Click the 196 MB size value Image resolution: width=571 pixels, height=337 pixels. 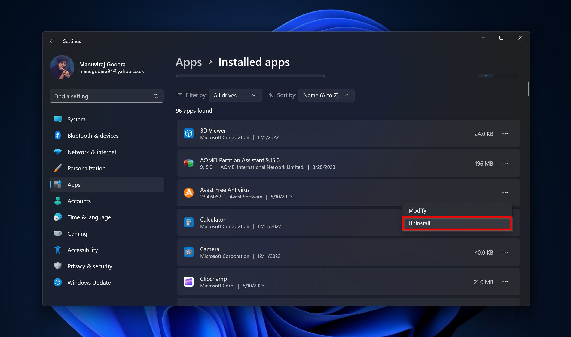click(484, 164)
